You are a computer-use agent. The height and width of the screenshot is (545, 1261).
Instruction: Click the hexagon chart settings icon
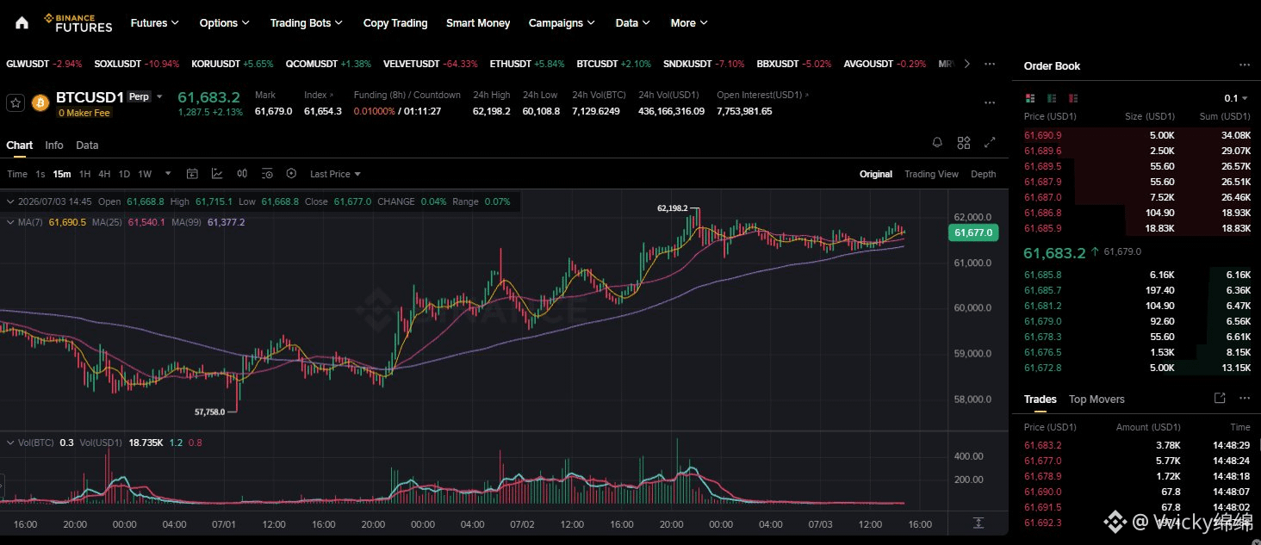291,174
